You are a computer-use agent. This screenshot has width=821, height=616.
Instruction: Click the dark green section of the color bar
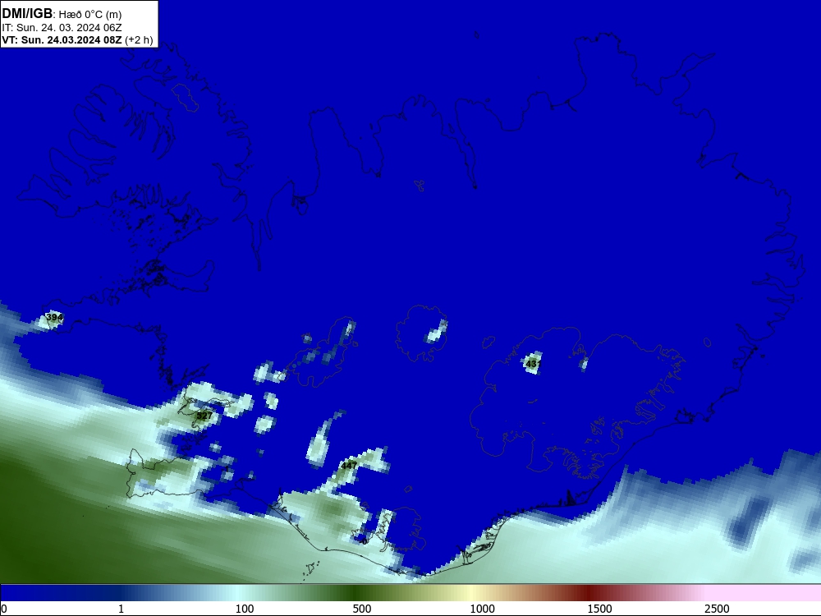click(356, 593)
